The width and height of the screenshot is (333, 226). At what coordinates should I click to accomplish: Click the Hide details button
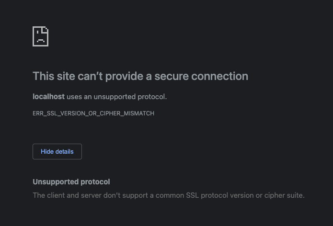click(x=57, y=151)
